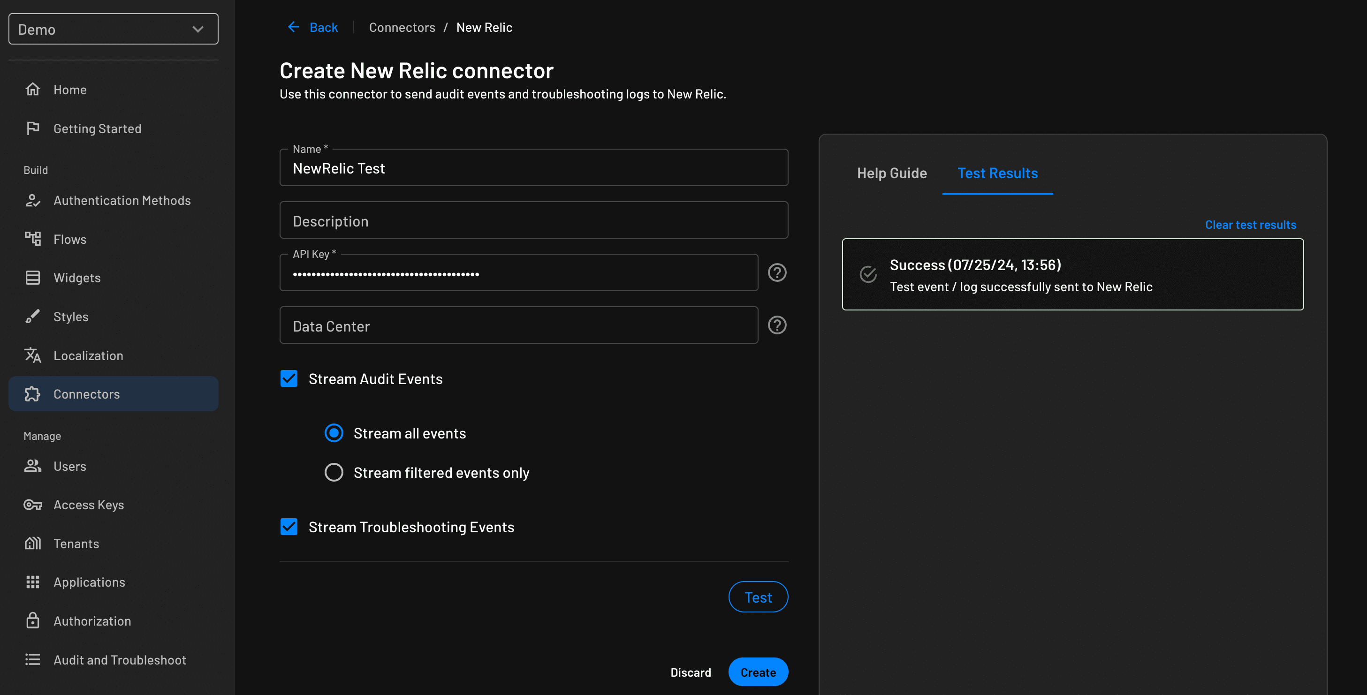Uncheck Stream Audit Events
This screenshot has width=1367, height=695.
point(289,379)
